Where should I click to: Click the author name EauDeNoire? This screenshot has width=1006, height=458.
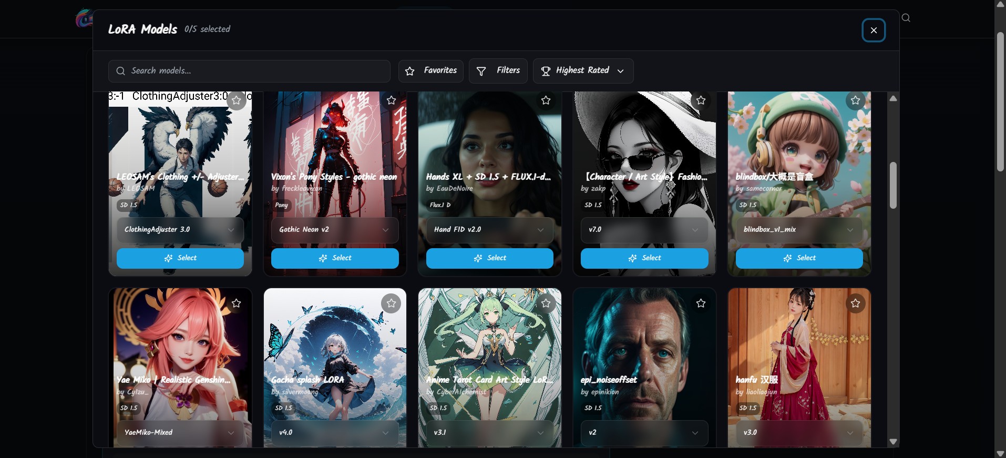click(455, 189)
